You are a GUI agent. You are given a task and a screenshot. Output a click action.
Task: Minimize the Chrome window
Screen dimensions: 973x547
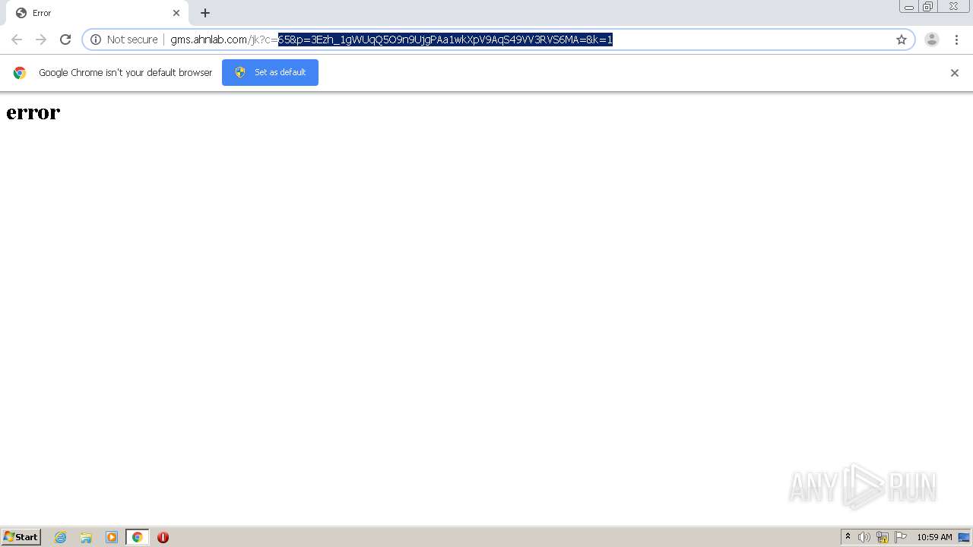[908, 6]
